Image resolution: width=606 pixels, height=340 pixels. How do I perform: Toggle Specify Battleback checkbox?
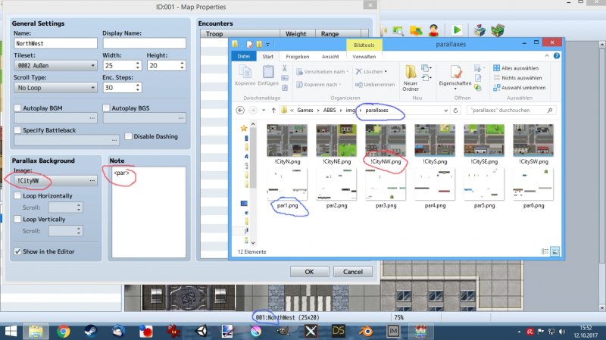tap(17, 129)
